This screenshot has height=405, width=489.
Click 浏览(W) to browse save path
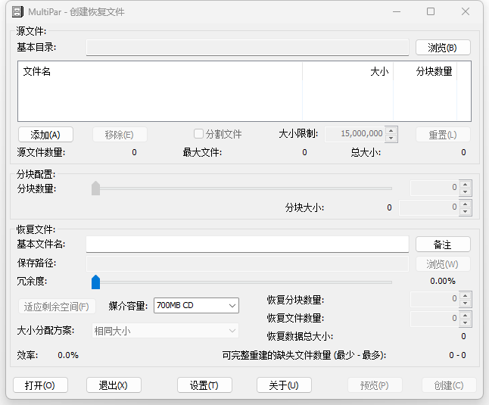coord(443,264)
